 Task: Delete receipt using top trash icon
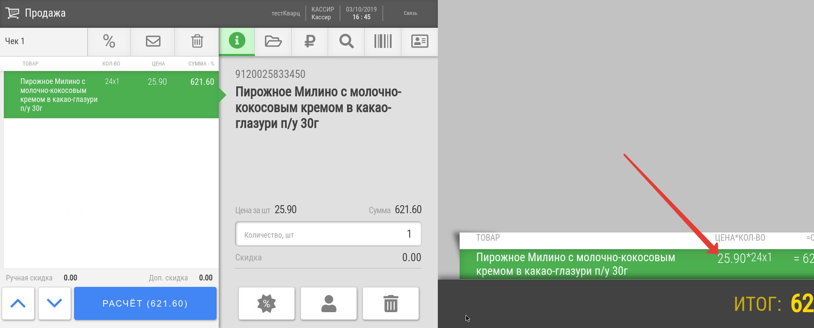click(x=197, y=42)
